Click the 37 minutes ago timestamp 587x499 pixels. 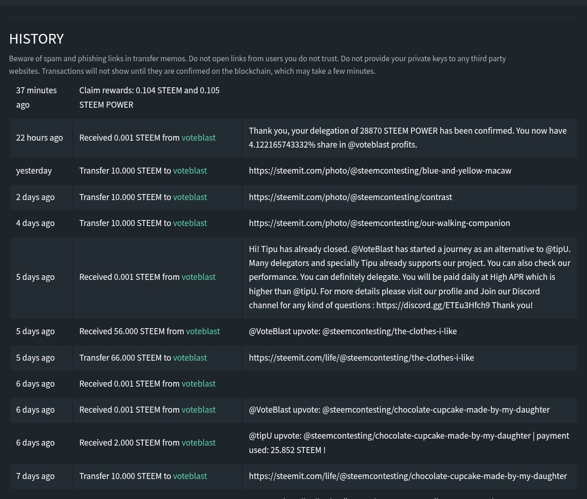36,97
